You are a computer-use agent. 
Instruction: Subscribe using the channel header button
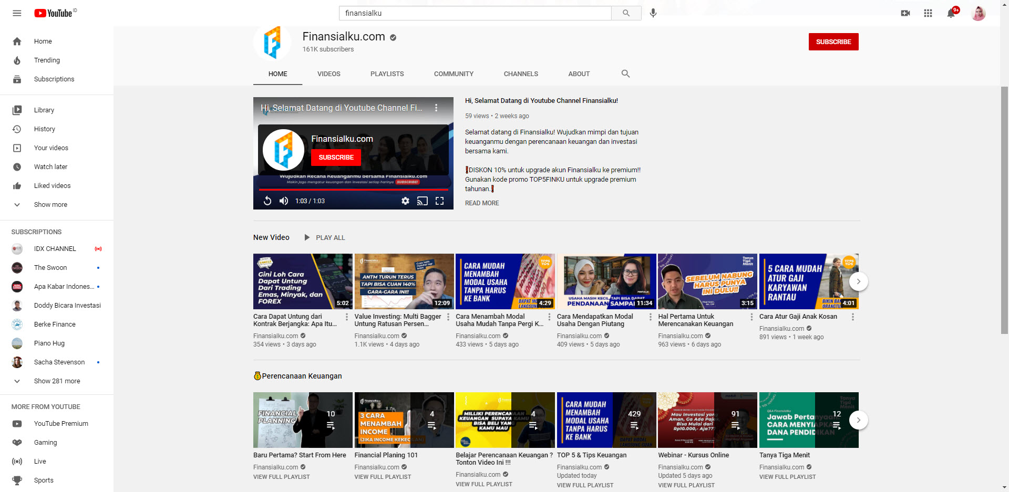click(x=833, y=41)
